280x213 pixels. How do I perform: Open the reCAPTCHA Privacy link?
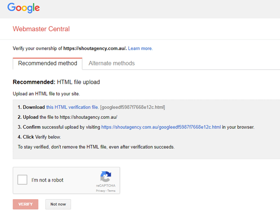(x=100, y=191)
